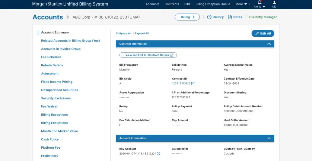Click the Notes document icon
The image size is (312, 161).
(x=230, y=17)
